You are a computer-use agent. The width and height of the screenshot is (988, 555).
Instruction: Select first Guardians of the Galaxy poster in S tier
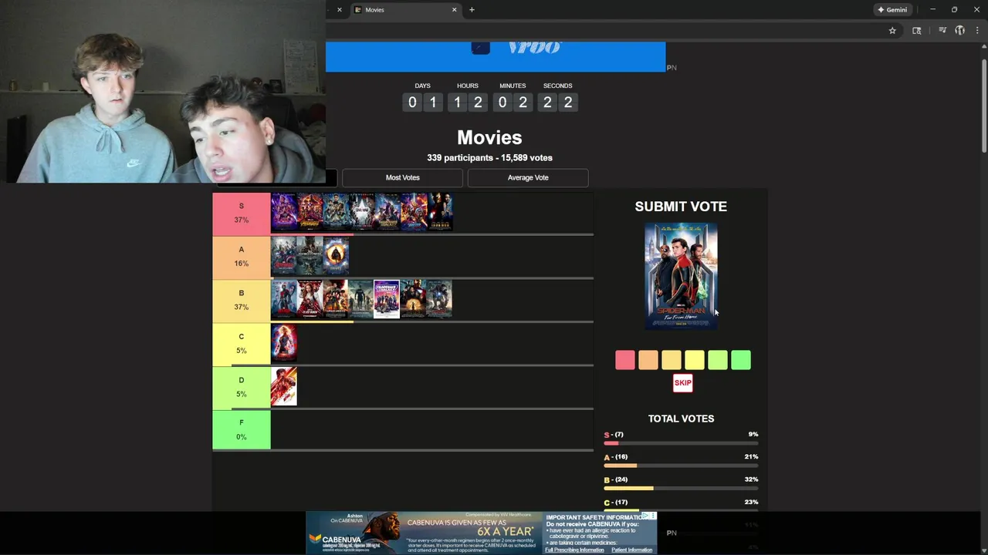coord(387,212)
